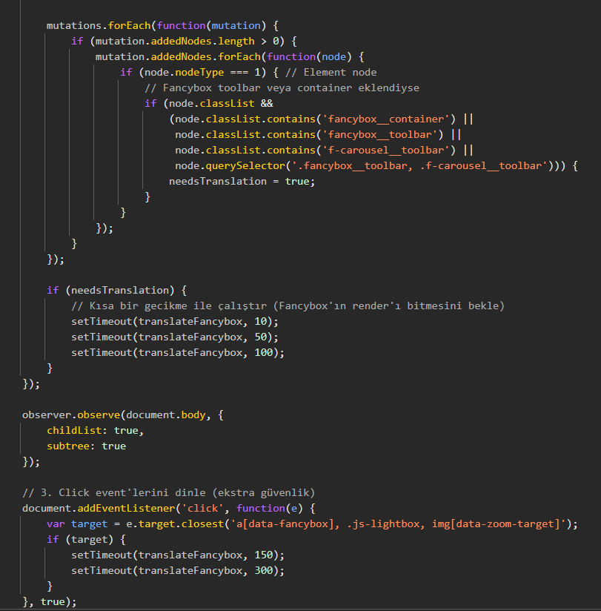Click the querySelector method name
Viewport: 601px width, 611px height.
click(x=245, y=166)
